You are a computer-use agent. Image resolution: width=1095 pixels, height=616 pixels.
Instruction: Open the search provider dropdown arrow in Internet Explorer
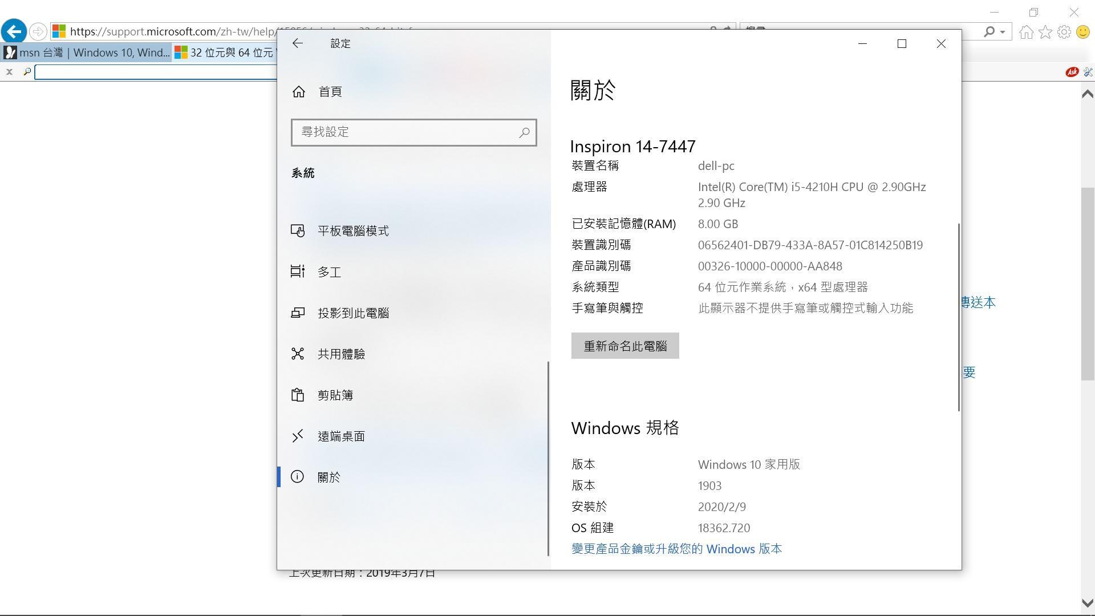click(1002, 32)
